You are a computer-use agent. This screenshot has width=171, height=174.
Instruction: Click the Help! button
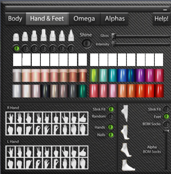pos(162,19)
